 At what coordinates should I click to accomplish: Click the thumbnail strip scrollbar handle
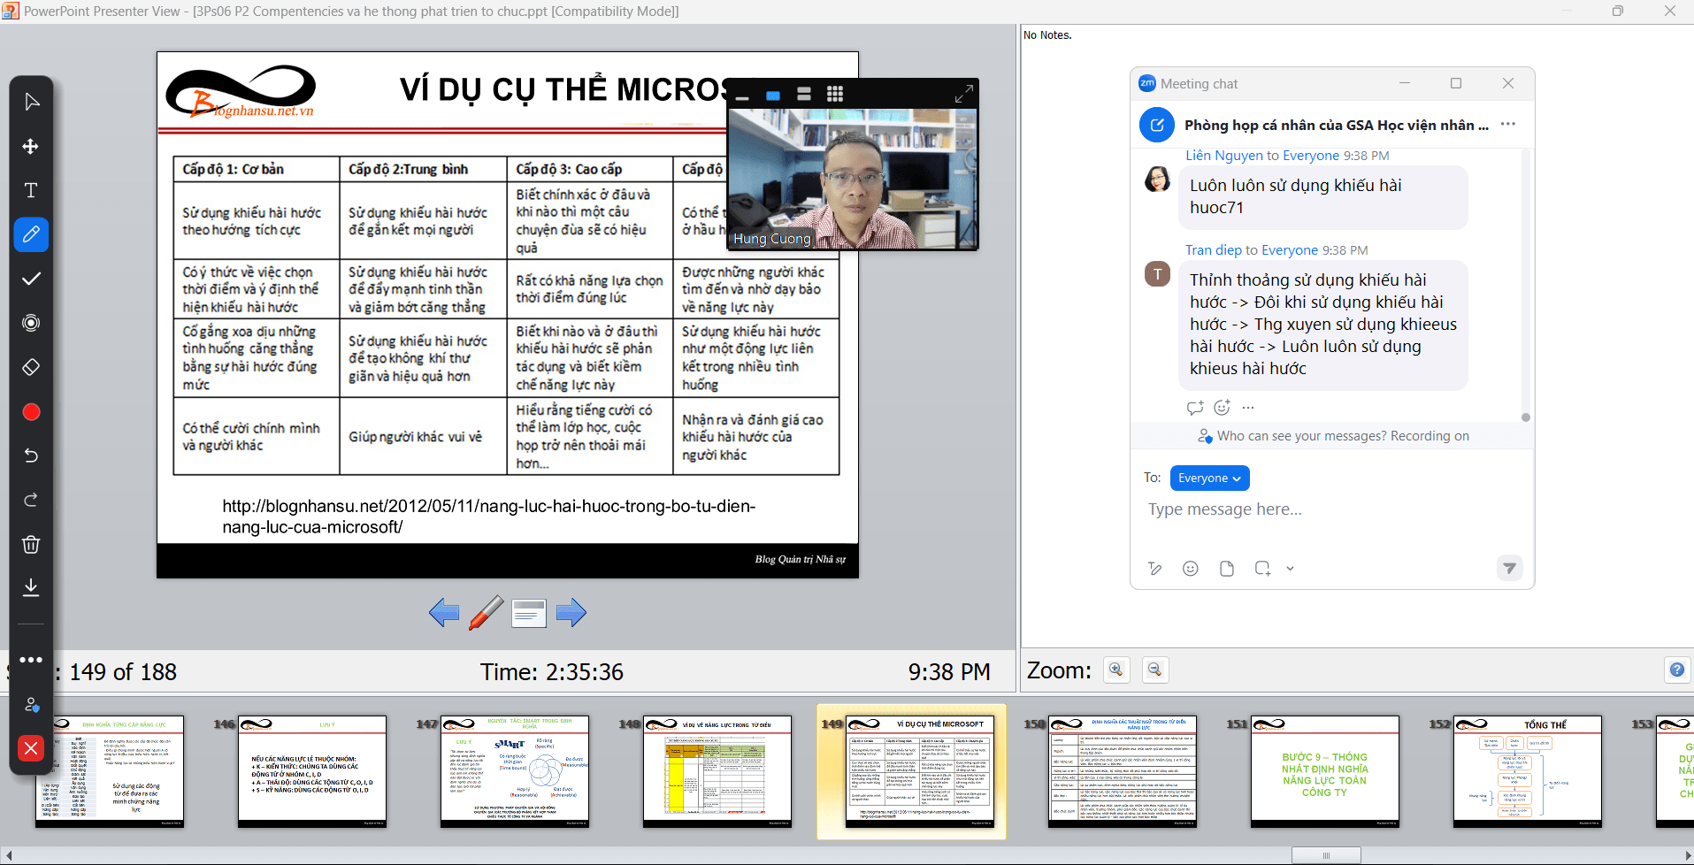coord(1326,855)
